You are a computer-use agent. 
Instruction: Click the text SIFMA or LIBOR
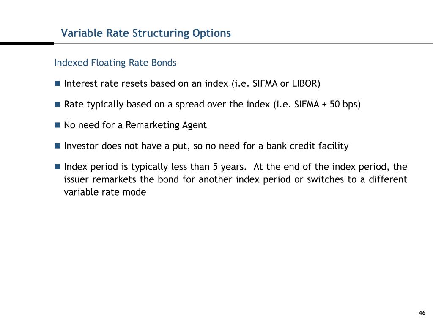[285, 83]
